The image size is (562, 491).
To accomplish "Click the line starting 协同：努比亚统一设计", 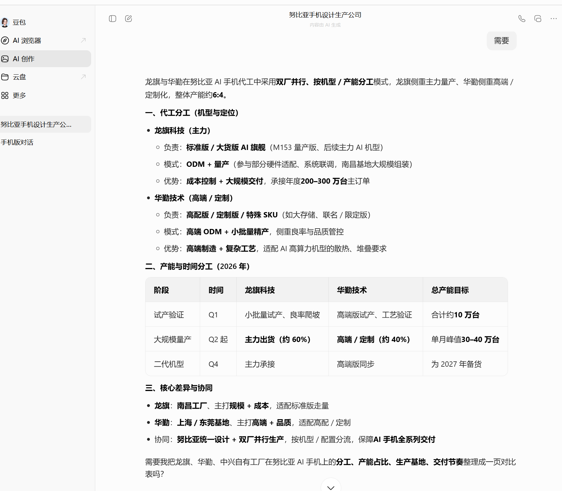I will click(x=295, y=439).
